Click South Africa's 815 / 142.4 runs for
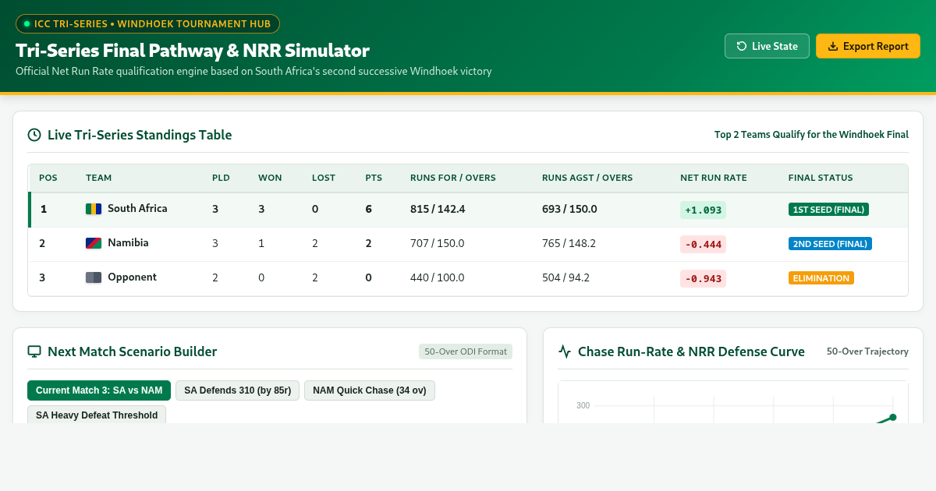 [438, 209]
